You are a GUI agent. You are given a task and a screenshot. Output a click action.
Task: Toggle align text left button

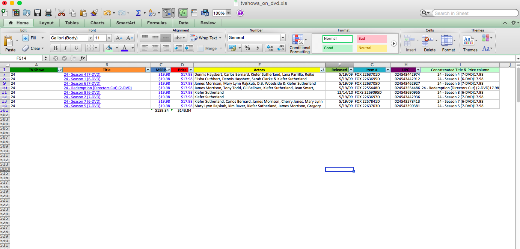(x=145, y=48)
